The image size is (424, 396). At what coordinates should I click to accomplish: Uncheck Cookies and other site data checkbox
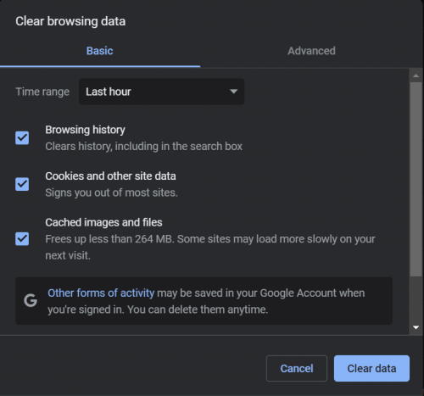click(22, 184)
